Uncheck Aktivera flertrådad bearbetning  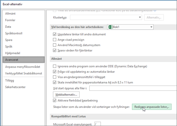(55, 101)
